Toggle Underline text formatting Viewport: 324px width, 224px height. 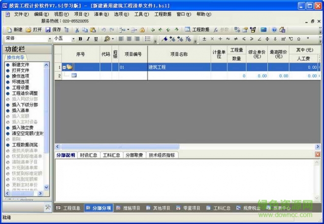[x=95, y=39]
